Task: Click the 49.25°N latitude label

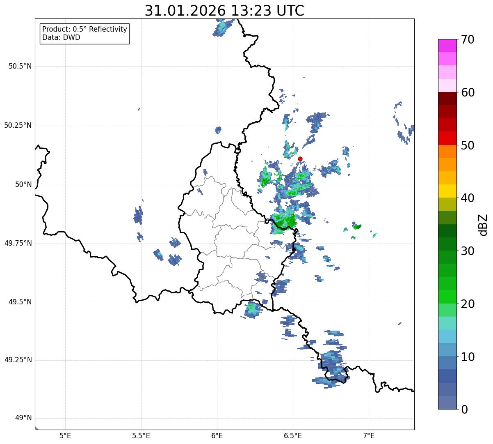Action: point(18,360)
